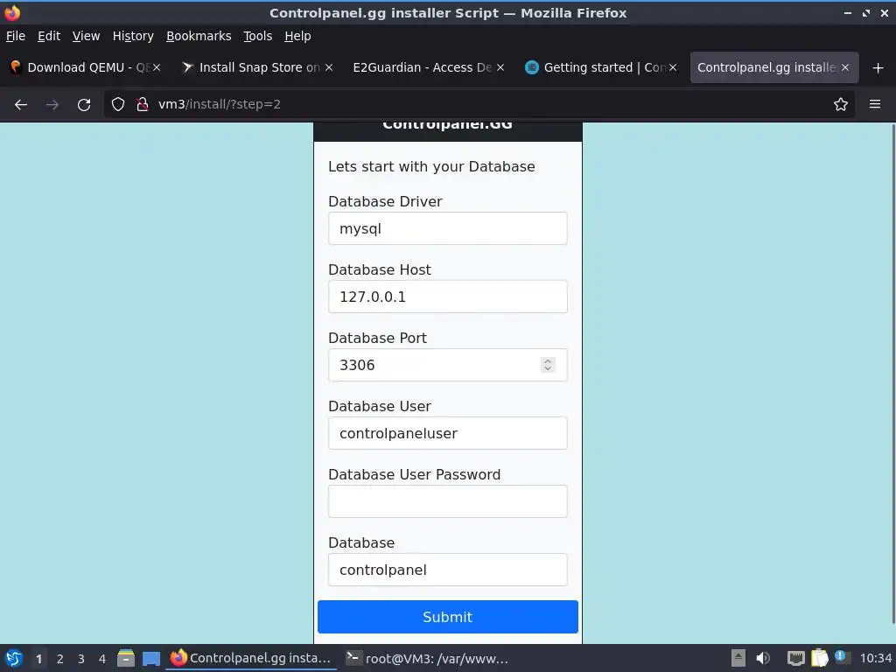Show the insecure connection lock info
The width and height of the screenshot is (896, 672).
click(x=143, y=104)
